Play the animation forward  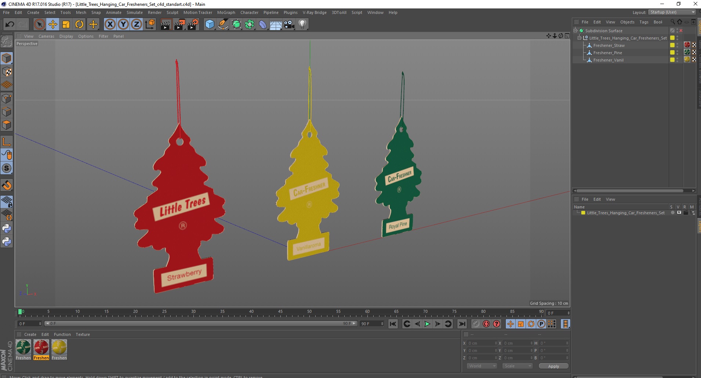(x=427, y=324)
